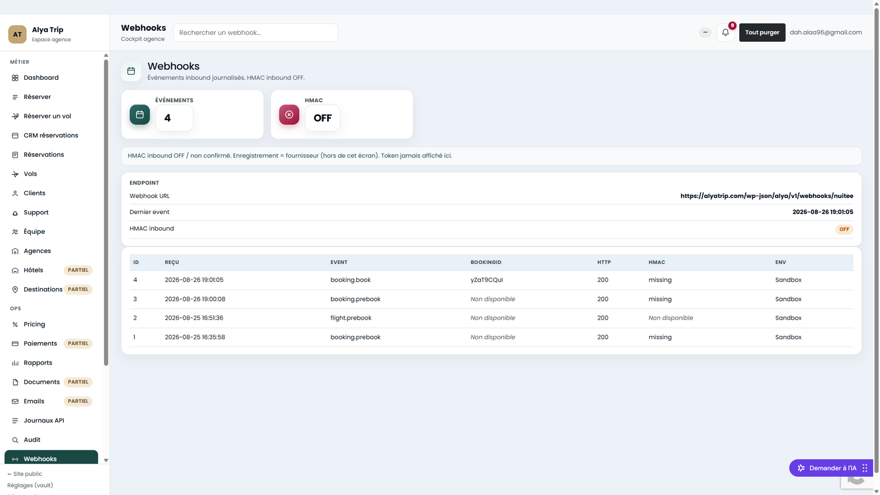Image resolution: width=880 pixels, height=495 pixels.
Task: Click the BOOKINGID column header
Action: [x=486, y=262]
